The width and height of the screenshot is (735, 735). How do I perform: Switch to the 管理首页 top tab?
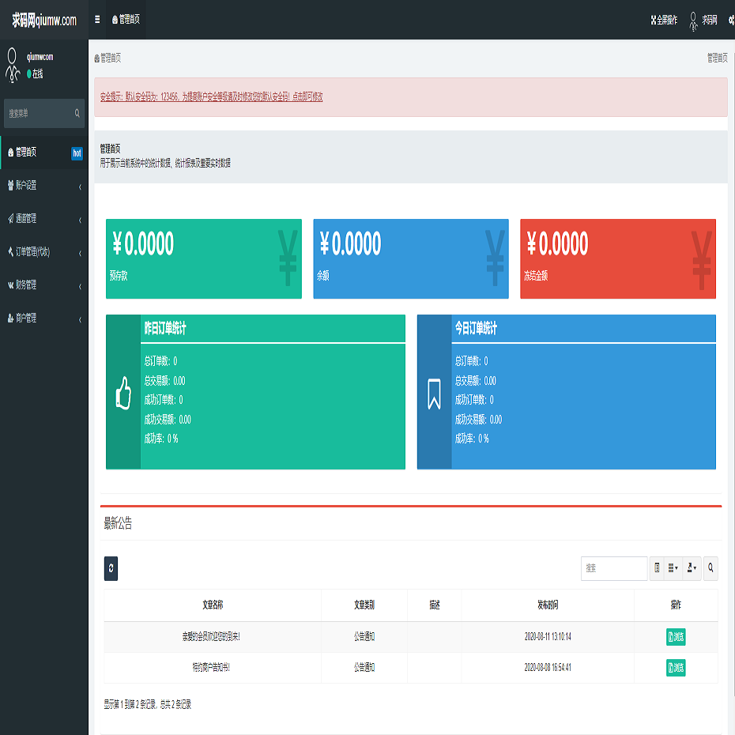(x=126, y=20)
